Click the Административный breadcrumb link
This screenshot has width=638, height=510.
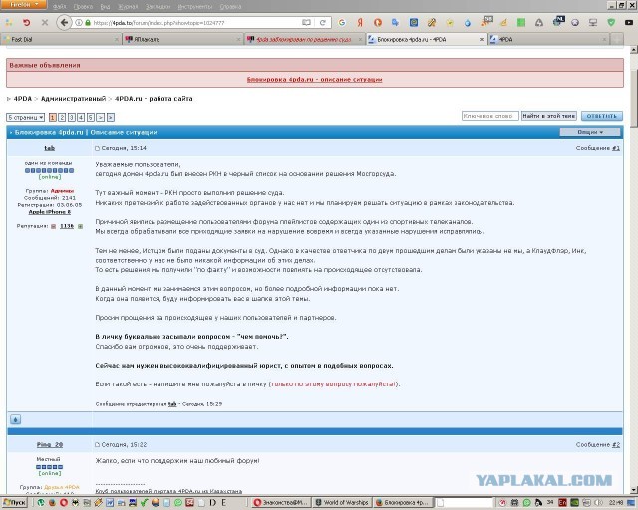coord(73,99)
